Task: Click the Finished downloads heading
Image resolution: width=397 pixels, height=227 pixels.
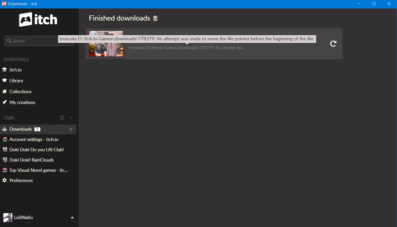Action: pyautogui.click(x=119, y=18)
